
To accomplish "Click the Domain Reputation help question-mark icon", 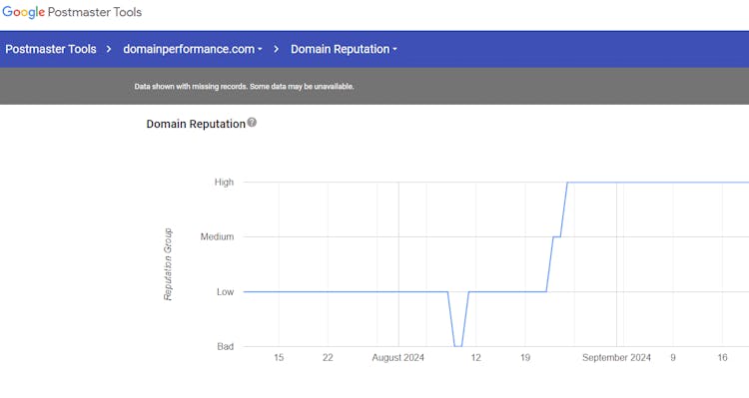I will [252, 123].
